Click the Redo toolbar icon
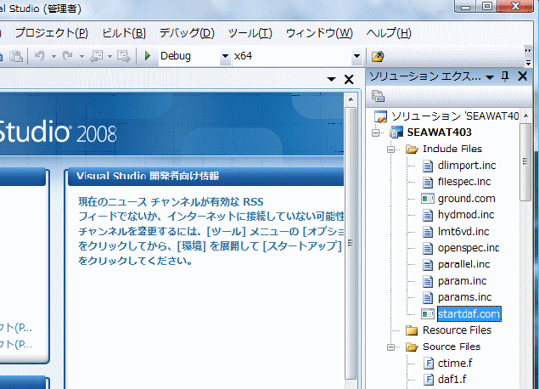The image size is (539, 389). pyautogui.click(x=66, y=56)
